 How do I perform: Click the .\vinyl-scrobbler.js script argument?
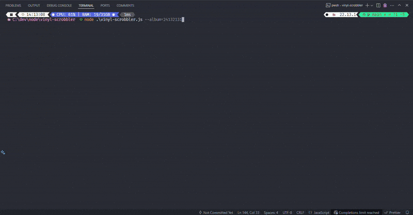(119, 20)
